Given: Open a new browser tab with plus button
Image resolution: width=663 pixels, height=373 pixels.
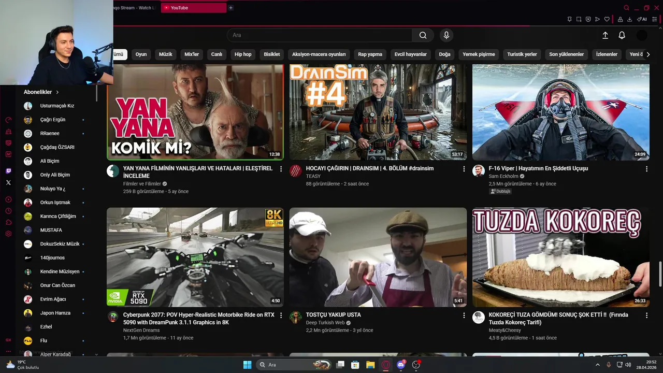Looking at the screenshot, I should coord(230,8).
